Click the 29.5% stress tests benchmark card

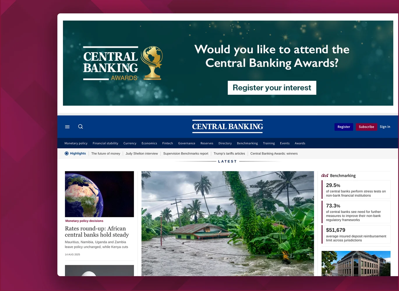356,190
